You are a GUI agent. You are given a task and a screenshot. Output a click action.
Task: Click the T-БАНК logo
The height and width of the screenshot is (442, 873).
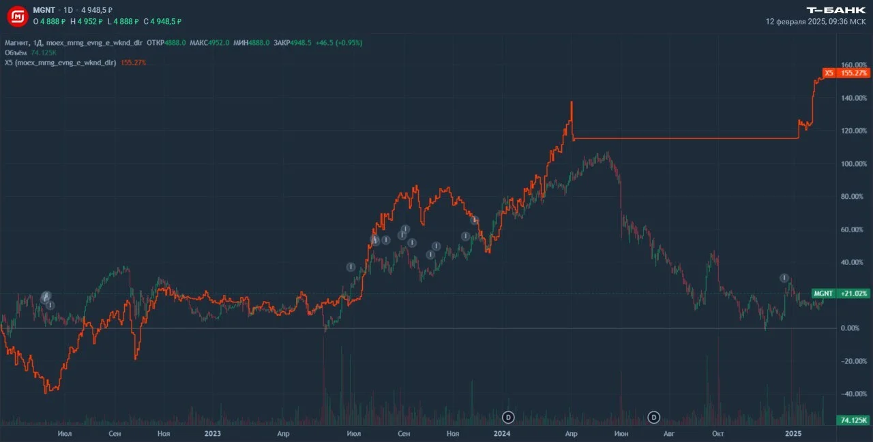click(835, 10)
